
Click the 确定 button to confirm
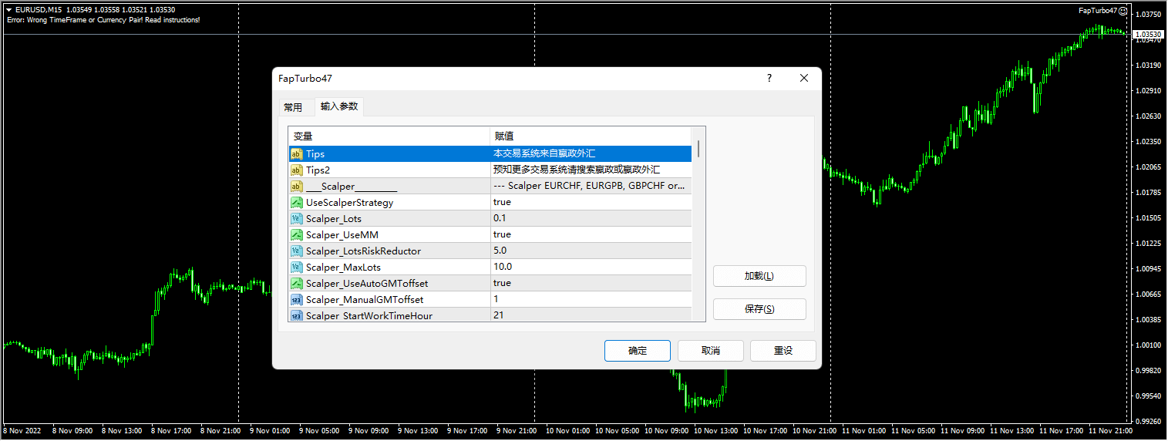pyautogui.click(x=637, y=351)
